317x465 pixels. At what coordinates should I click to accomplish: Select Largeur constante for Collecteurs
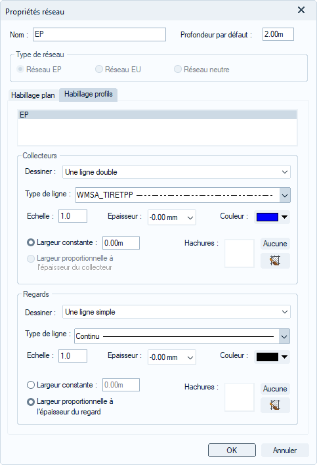point(31,242)
